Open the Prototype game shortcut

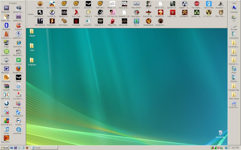tap(76, 22)
